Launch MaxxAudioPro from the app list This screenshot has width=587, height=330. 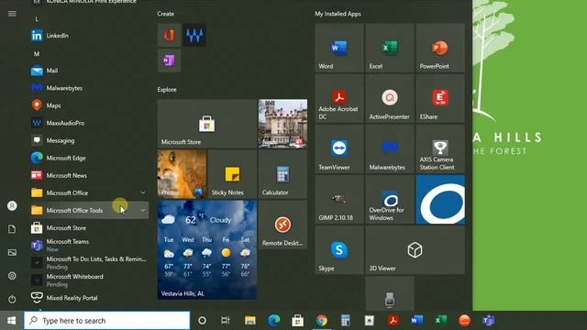[89, 123]
